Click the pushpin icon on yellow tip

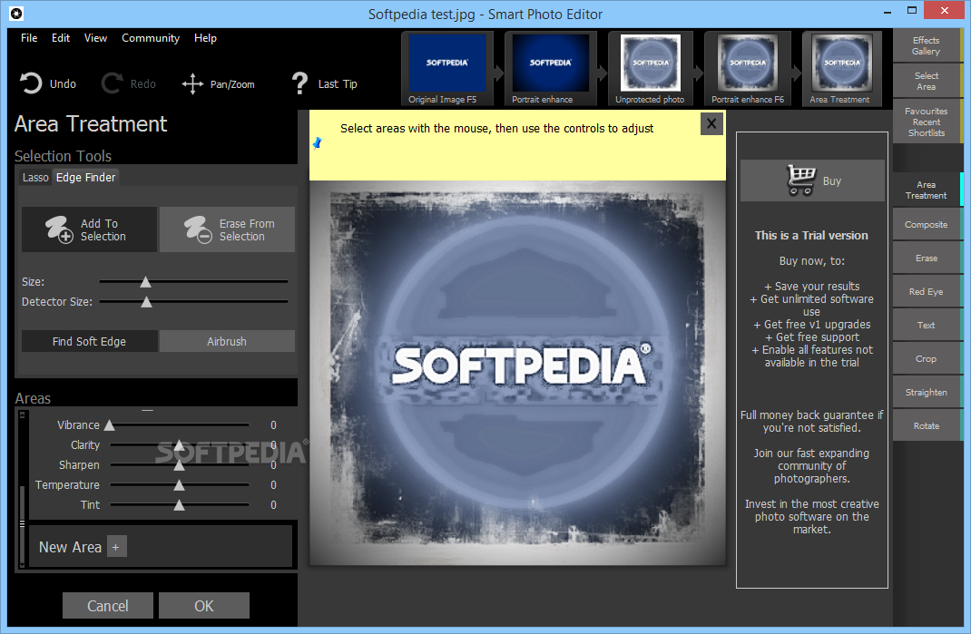pyautogui.click(x=318, y=143)
